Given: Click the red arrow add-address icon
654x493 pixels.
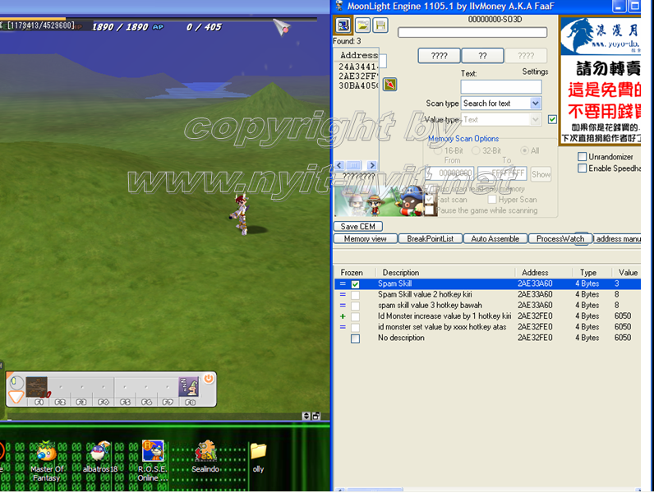Looking at the screenshot, I should pyautogui.click(x=389, y=85).
